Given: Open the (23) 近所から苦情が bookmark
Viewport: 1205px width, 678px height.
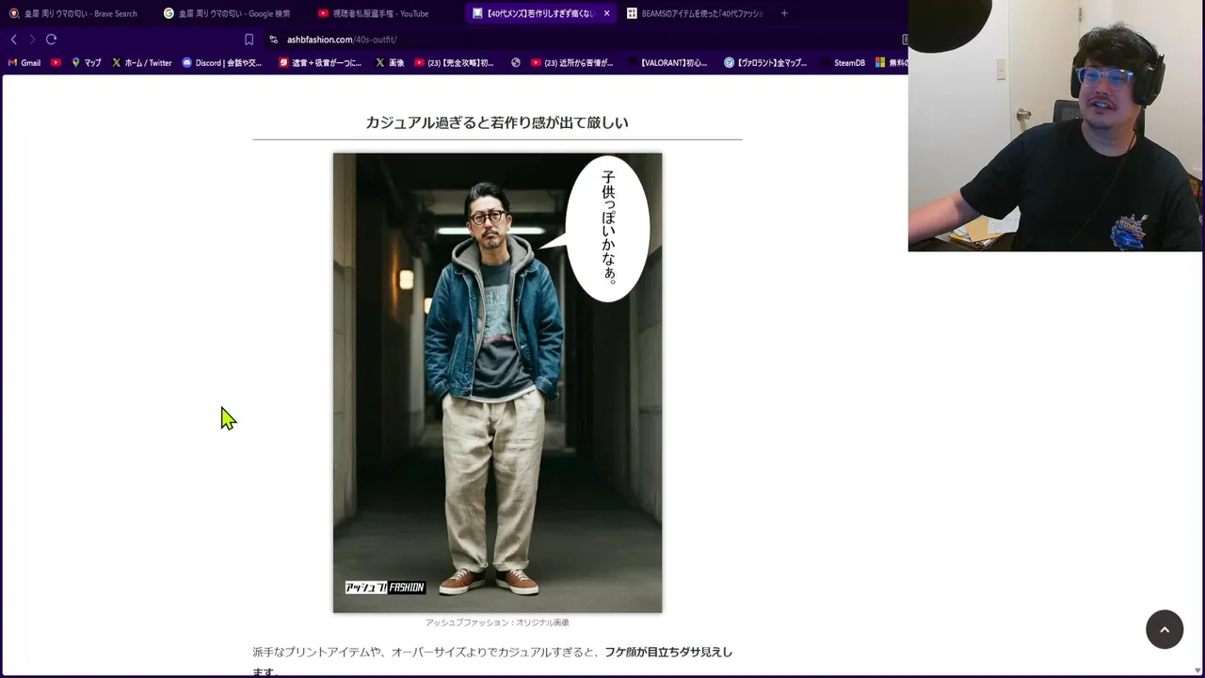Looking at the screenshot, I should point(572,63).
